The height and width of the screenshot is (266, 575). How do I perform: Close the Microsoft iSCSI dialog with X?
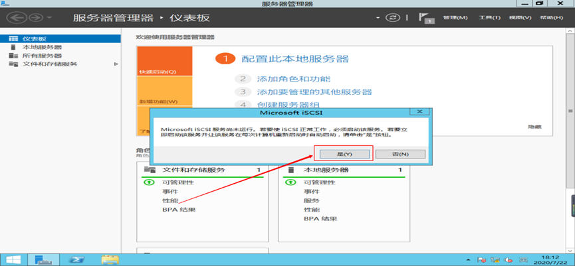point(420,111)
